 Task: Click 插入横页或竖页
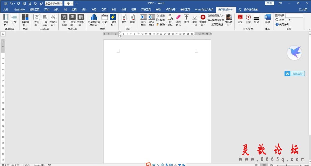click(216, 20)
